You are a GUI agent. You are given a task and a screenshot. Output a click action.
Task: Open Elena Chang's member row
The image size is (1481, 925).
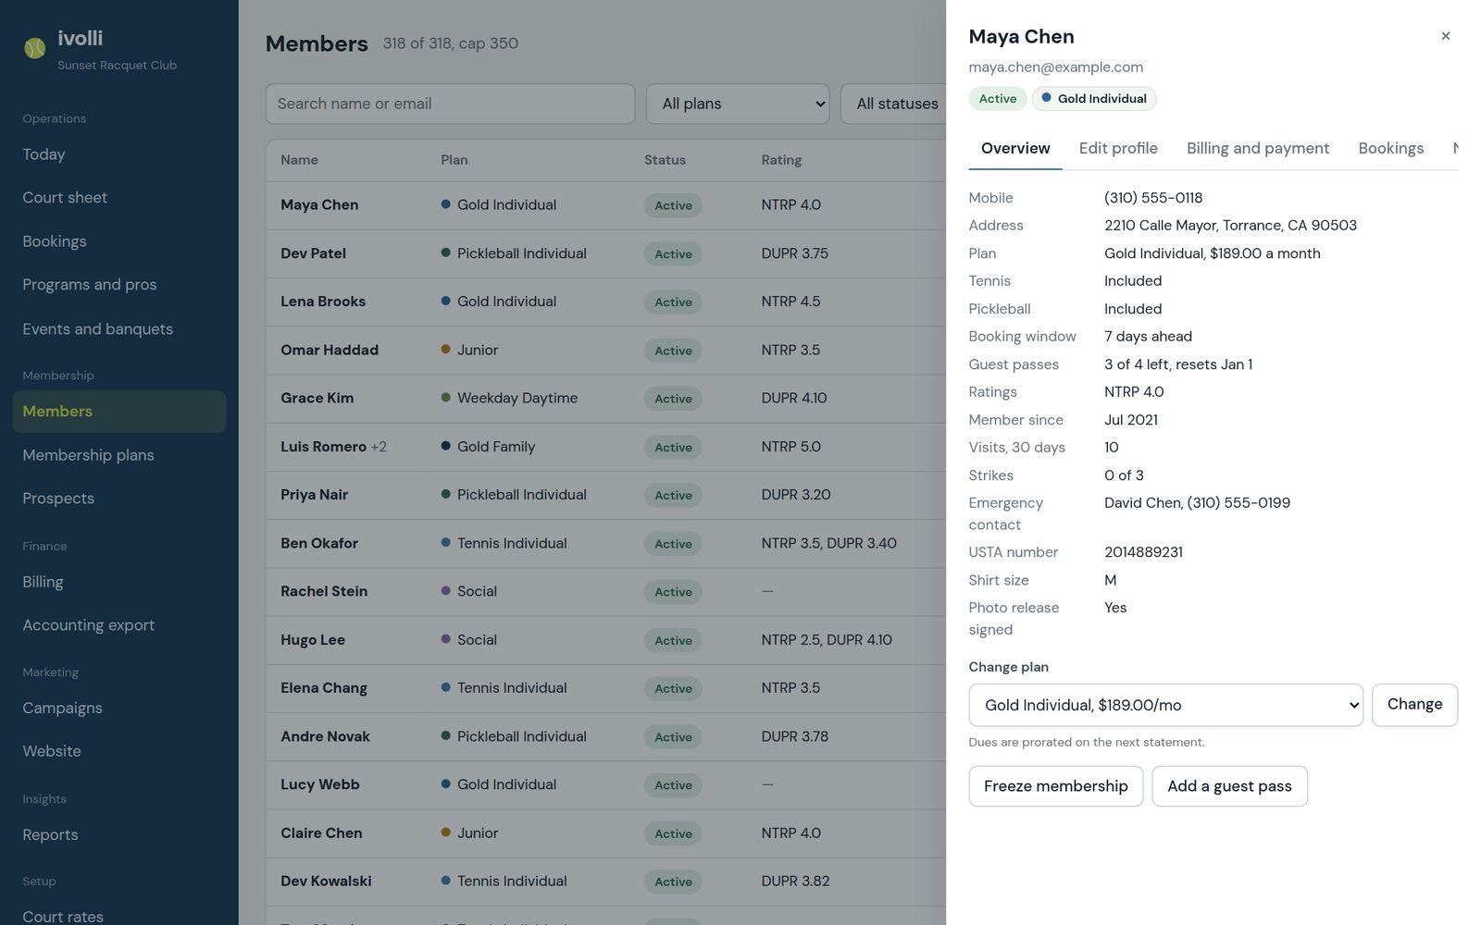[606, 688]
